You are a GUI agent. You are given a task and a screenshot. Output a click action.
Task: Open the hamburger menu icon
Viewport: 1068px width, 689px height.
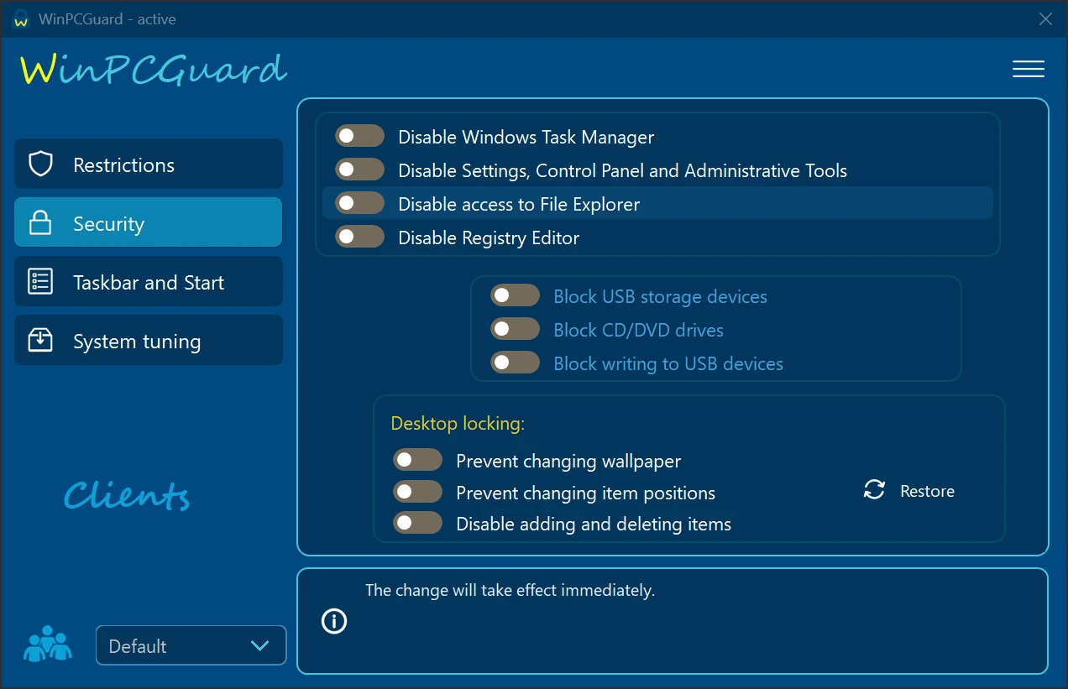click(1028, 69)
